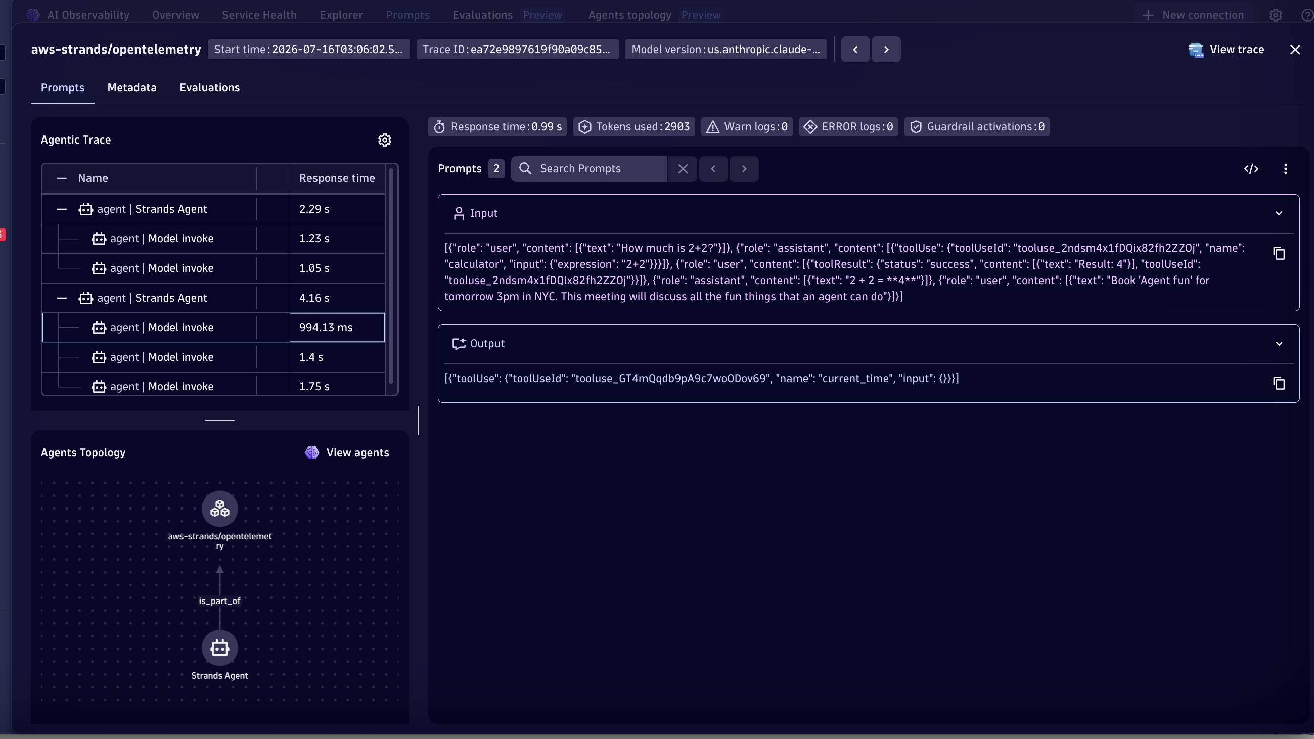The height and width of the screenshot is (739, 1314).
Task: Click the ERROR logs diamond icon
Action: click(x=810, y=127)
